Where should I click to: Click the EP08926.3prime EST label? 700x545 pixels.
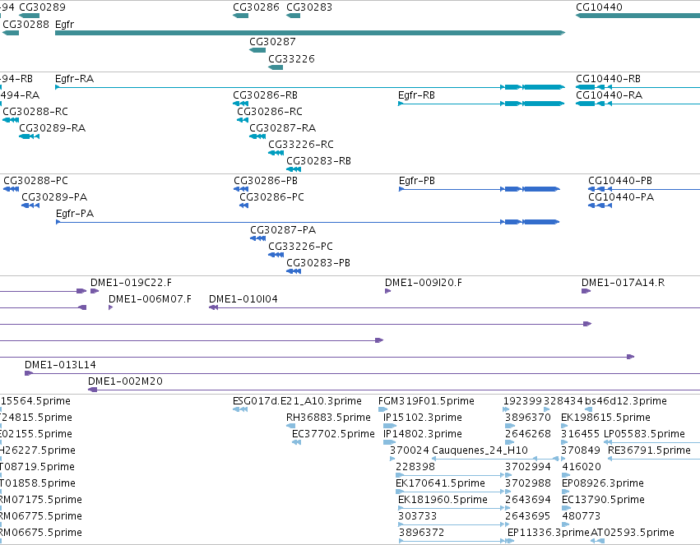tap(603, 483)
